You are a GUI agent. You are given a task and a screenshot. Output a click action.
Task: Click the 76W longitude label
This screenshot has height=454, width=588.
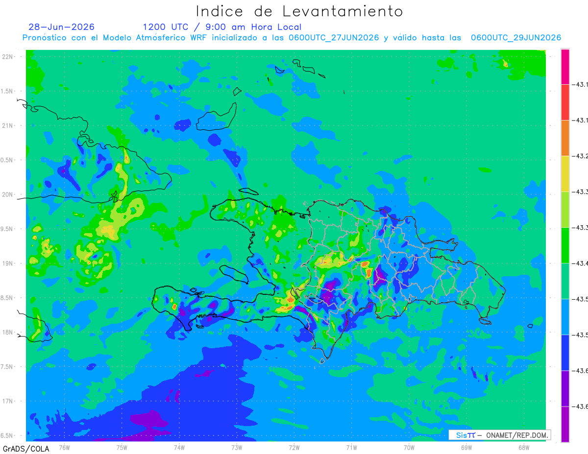(x=64, y=447)
